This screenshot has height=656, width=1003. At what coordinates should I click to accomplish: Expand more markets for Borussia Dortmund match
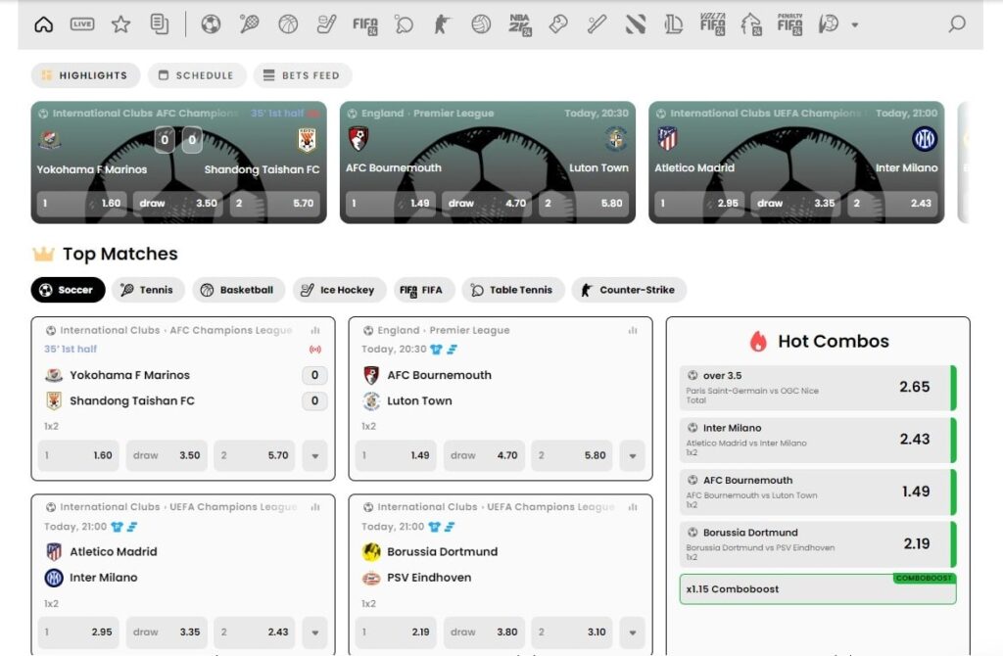point(632,633)
